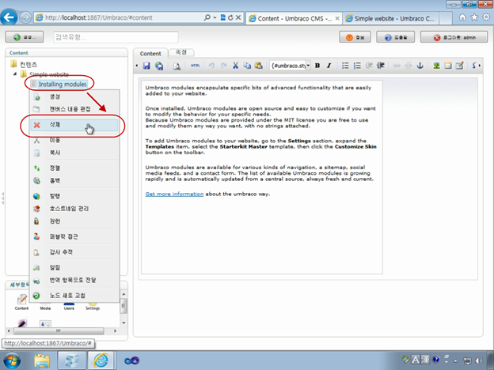The height and width of the screenshot is (370, 494).
Task: Click Internet Explorer taskbar icon
Action: tap(101, 361)
